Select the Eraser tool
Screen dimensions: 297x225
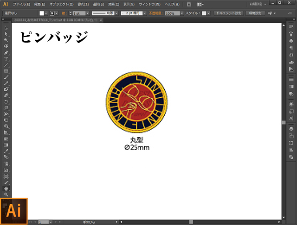(x=6, y=95)
